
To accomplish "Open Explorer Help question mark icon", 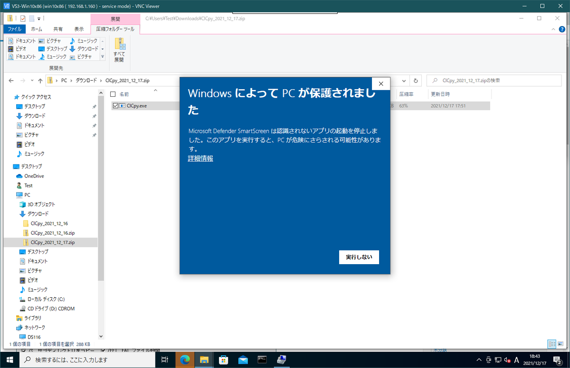I will pos(562,29).
